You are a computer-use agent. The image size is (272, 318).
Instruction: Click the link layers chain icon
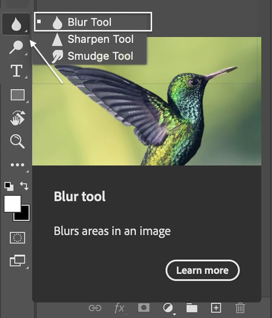pos(95,308)
